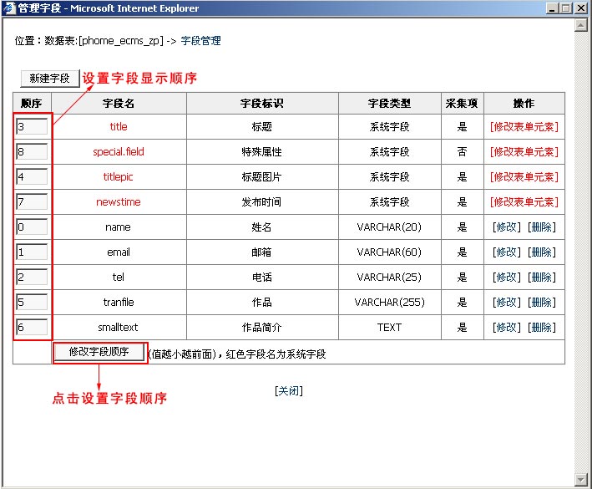Click the 修改字段顺序 button
Screen dimensions: 592x489
pyautogui.click(x=99, y=353)
